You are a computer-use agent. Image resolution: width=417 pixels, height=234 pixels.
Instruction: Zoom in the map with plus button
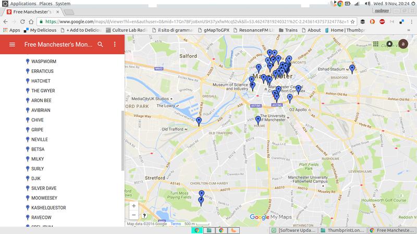[134, 206]
